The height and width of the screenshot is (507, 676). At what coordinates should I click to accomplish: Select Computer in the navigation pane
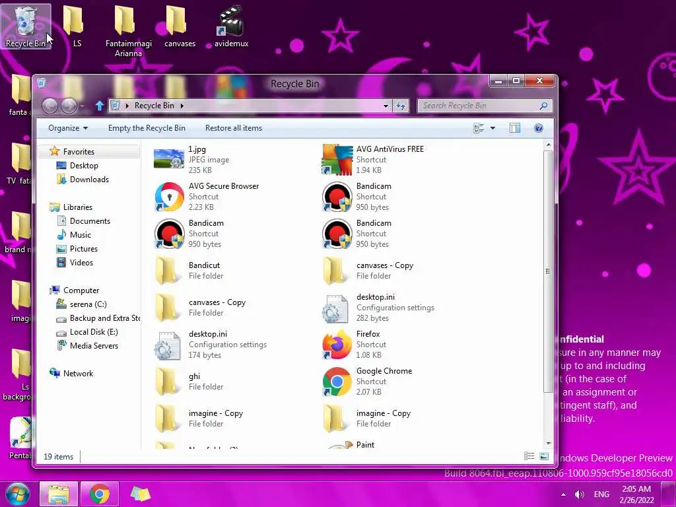click(81, 290)
